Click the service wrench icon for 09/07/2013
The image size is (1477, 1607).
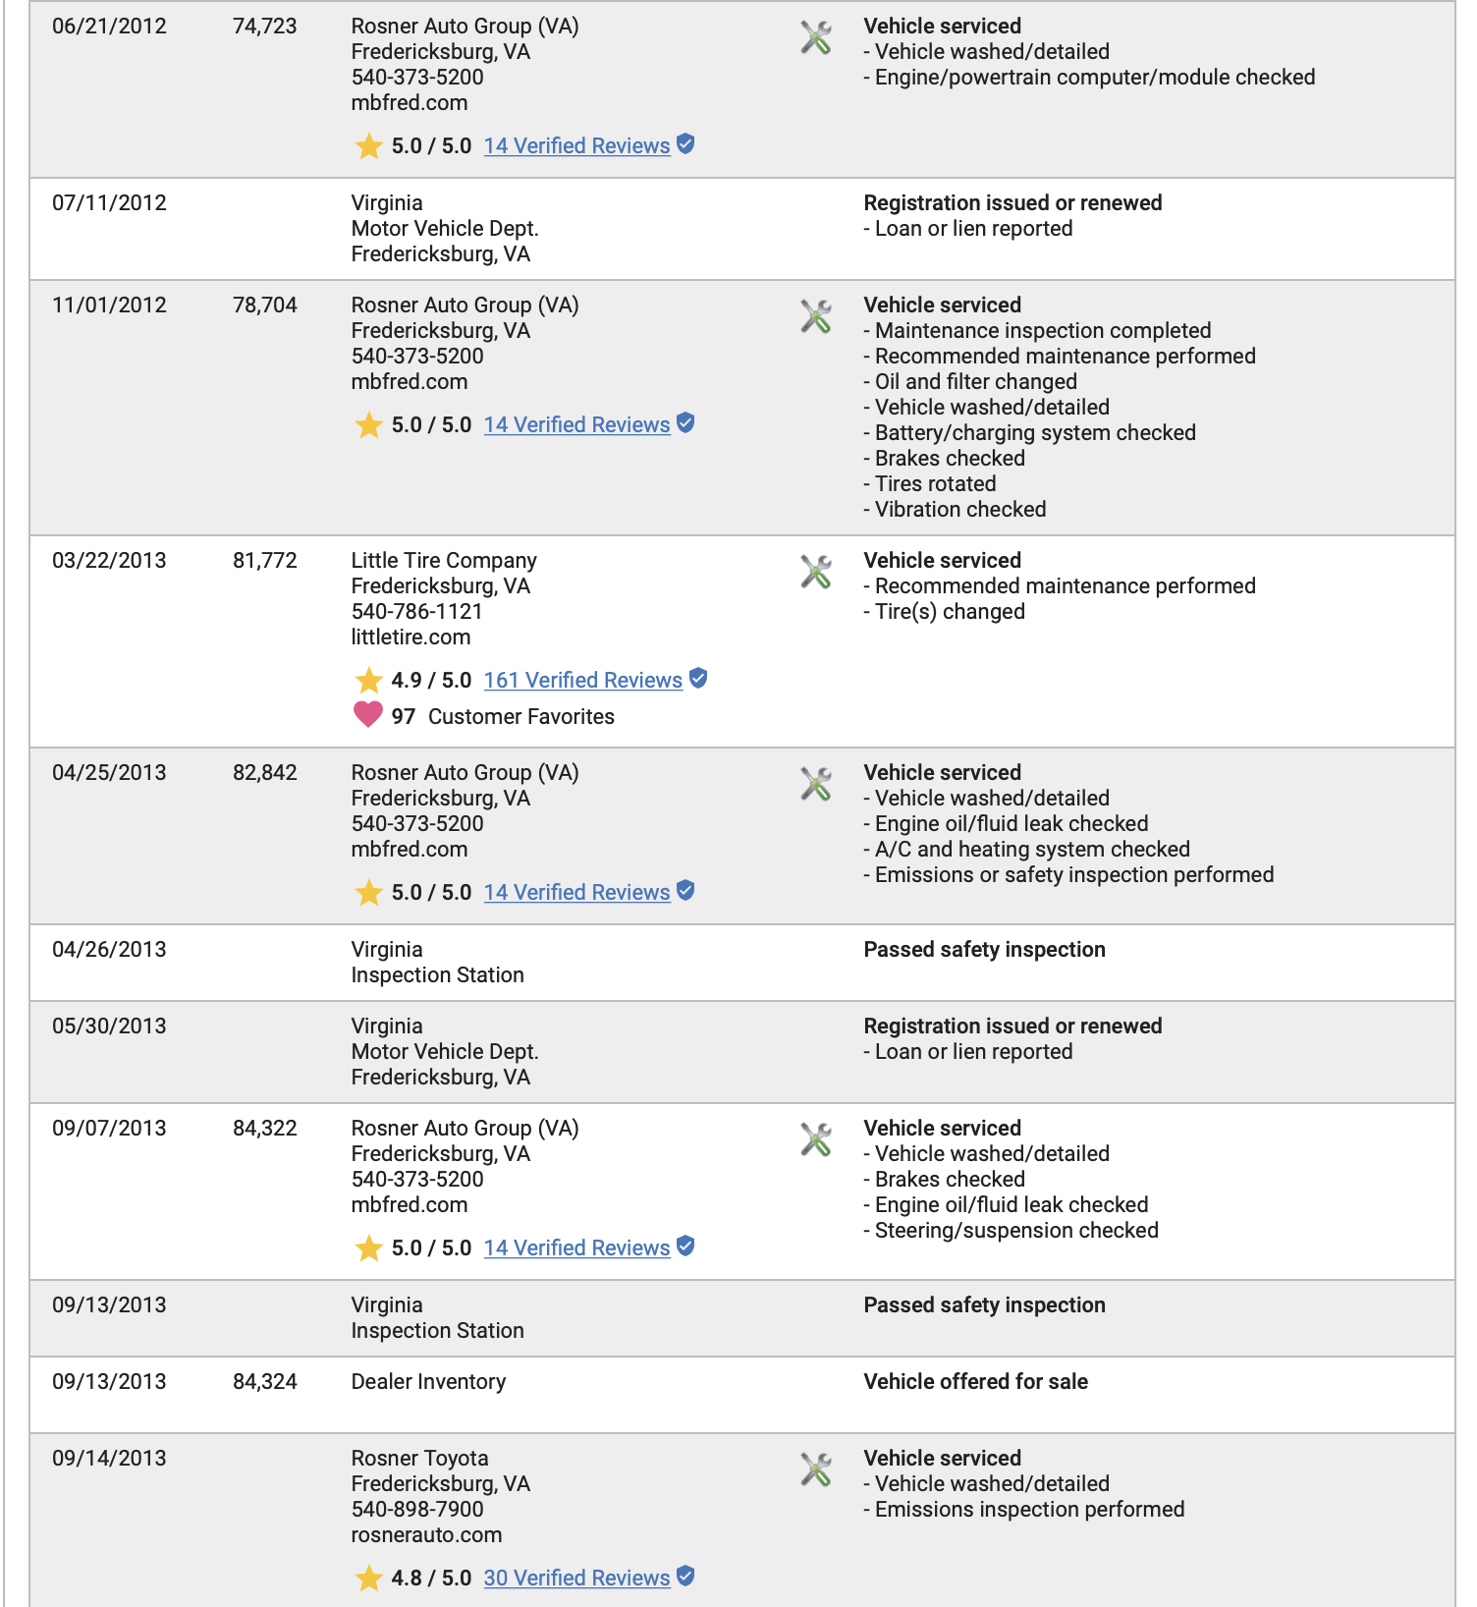816,1139
